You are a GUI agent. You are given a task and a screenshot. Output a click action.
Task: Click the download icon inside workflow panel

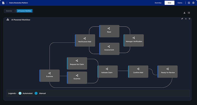click(x=186, y=19)
